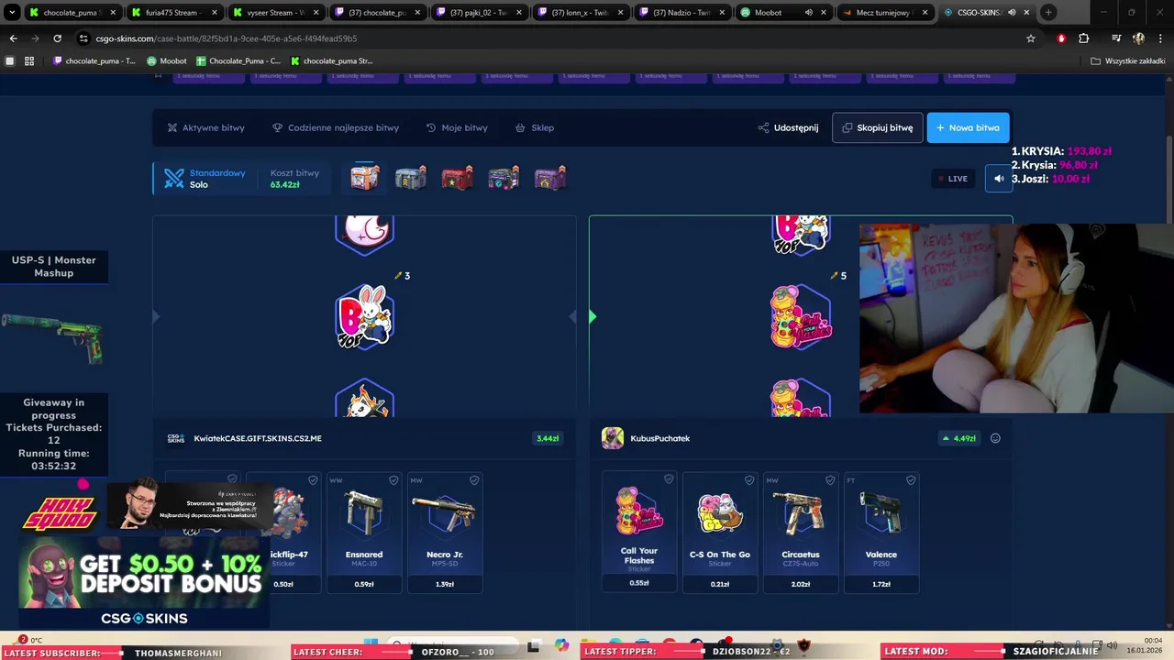Reload the current page
The height and width of the screenshot is (660, 1174).
[57, 38]
